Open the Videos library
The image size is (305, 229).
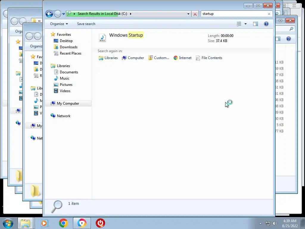65,91
